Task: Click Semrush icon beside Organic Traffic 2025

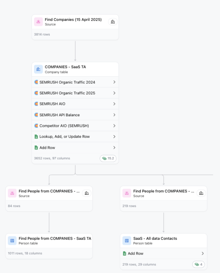Action: 36,93
